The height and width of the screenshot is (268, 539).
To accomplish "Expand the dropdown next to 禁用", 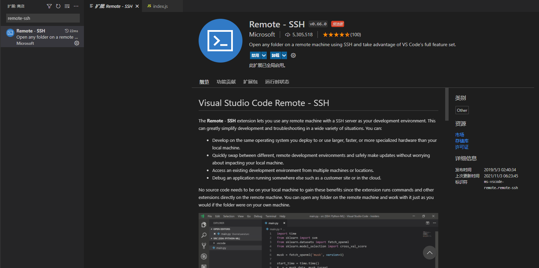I will tap(264, 55).
